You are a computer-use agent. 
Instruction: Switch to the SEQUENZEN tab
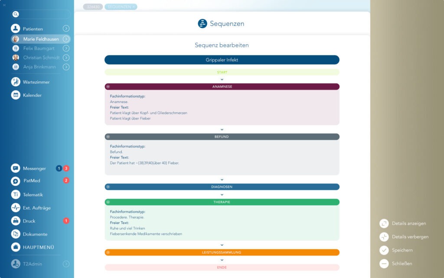(x=120, y=6)
